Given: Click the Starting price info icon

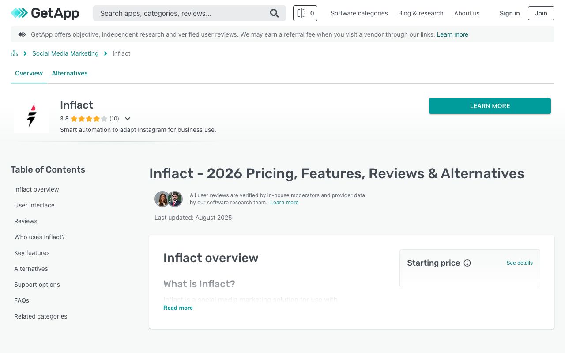Looking at the screenshot, I should (467, 263).
